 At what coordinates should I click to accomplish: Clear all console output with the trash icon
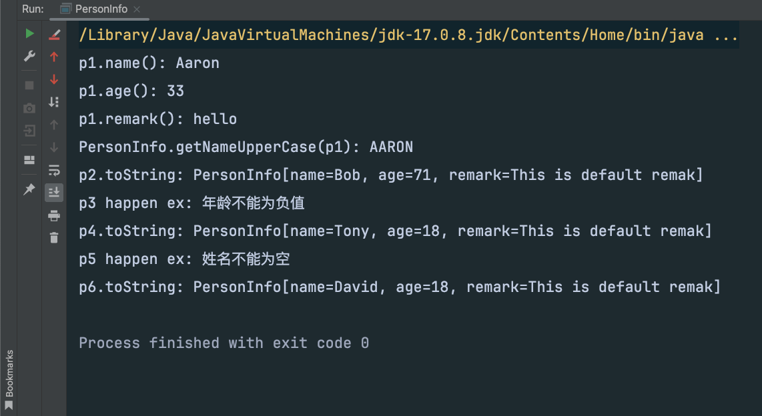(x=53, y=237)
